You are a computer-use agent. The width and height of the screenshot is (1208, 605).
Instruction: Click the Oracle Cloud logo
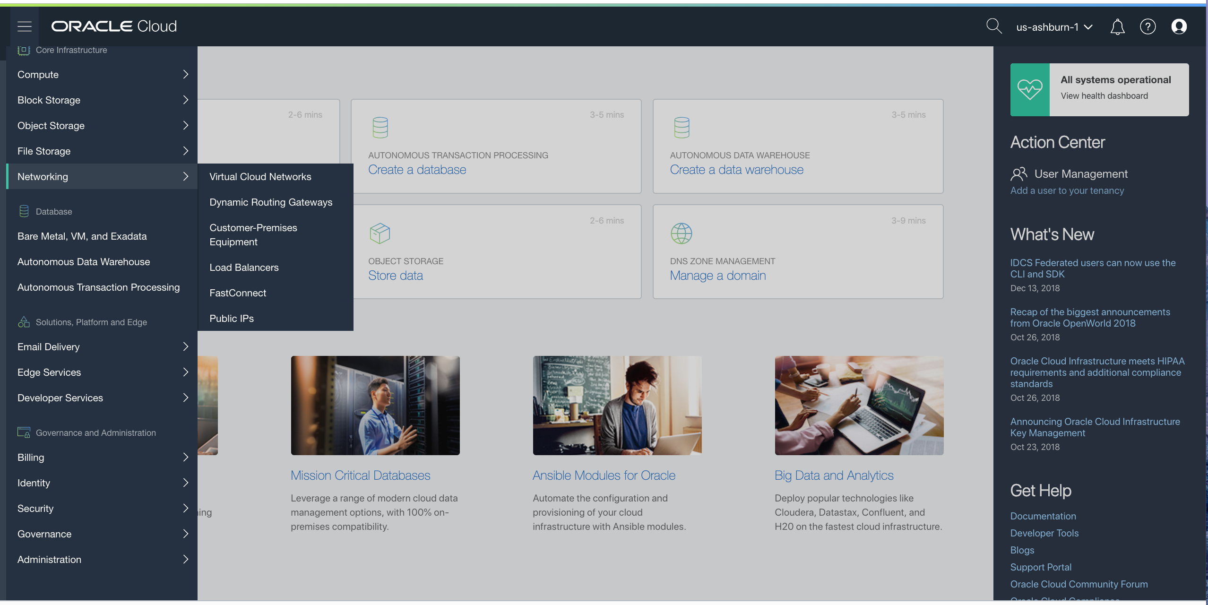[113, 26]
